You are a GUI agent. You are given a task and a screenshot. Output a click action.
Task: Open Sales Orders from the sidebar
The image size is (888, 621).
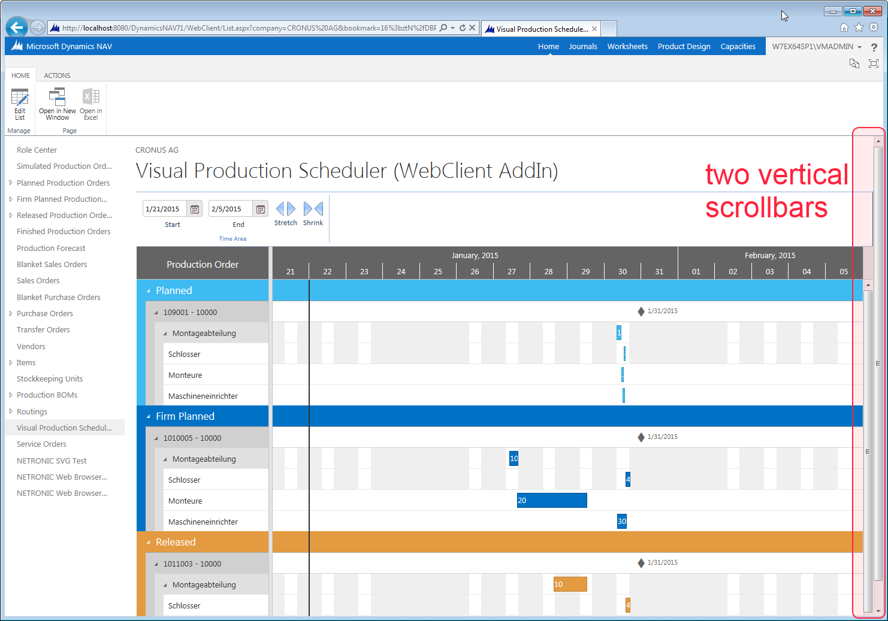[38, 280]
